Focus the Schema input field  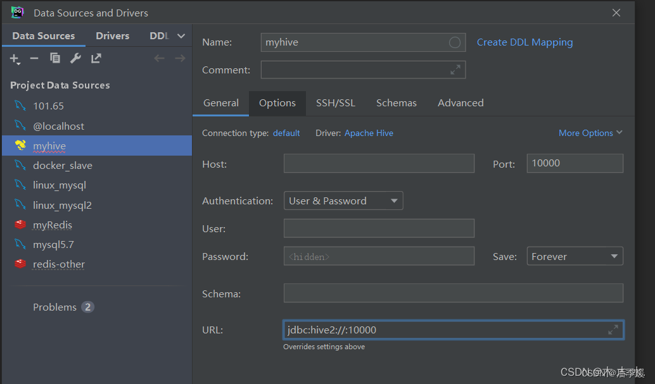point(453,293)
